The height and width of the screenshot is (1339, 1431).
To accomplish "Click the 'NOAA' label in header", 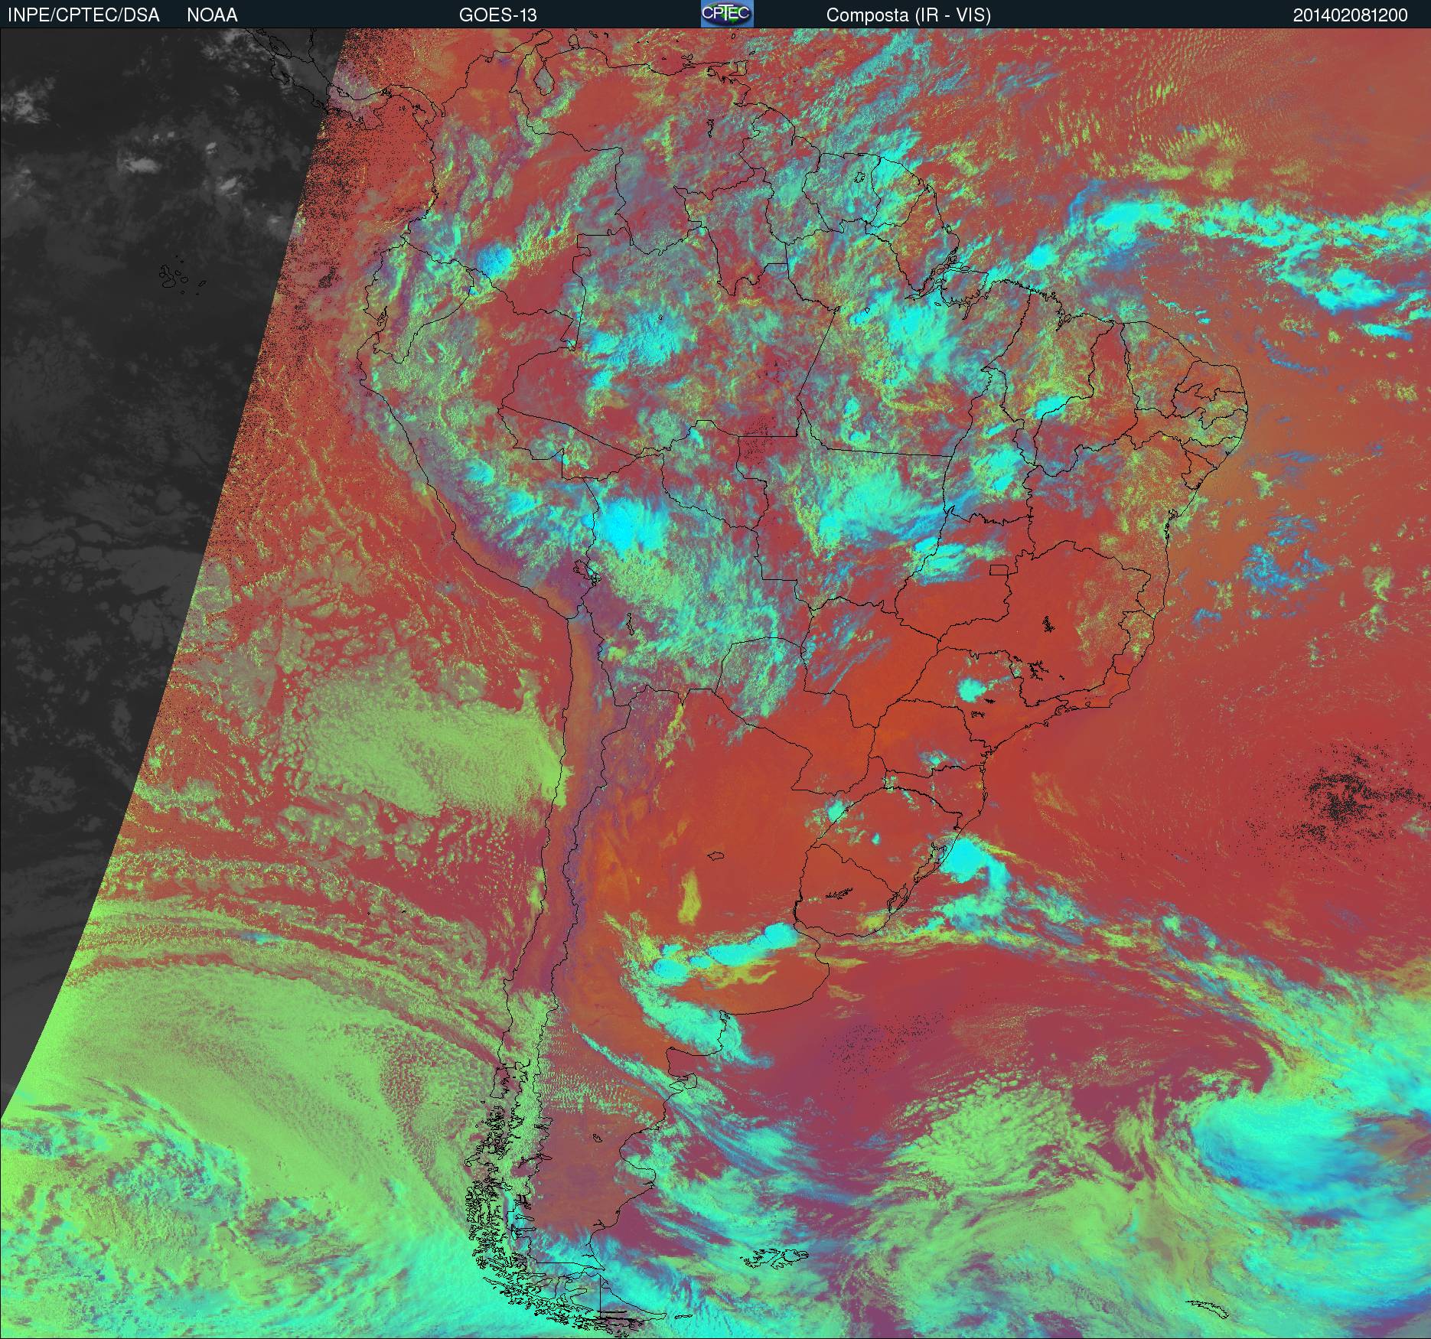I will point(212,15).
